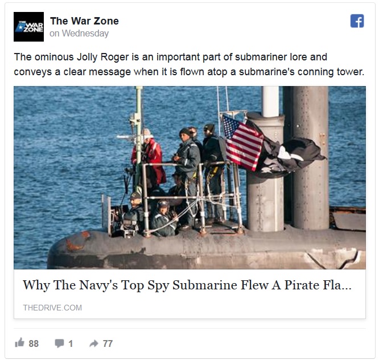Click the post text about Jolly Roger lore

[x=189, y=64]
